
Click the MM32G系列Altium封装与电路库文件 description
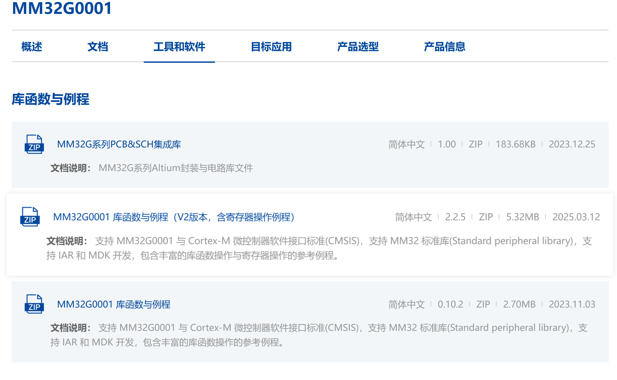(x=176, y=168)
